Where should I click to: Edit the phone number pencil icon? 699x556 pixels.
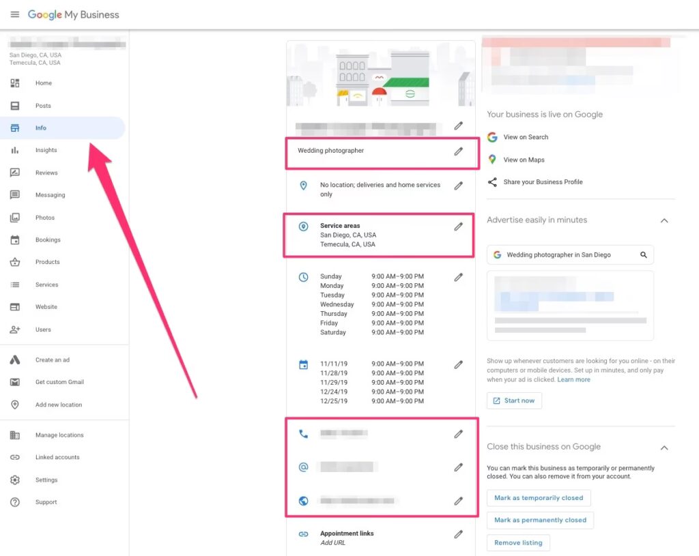pos(459,434)
